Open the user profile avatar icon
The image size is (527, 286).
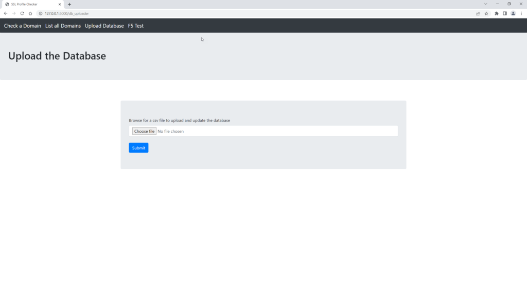tap(513, 13)
